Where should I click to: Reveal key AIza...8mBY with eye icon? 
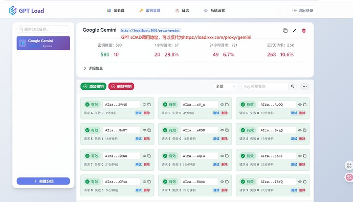tap(144, 130)
